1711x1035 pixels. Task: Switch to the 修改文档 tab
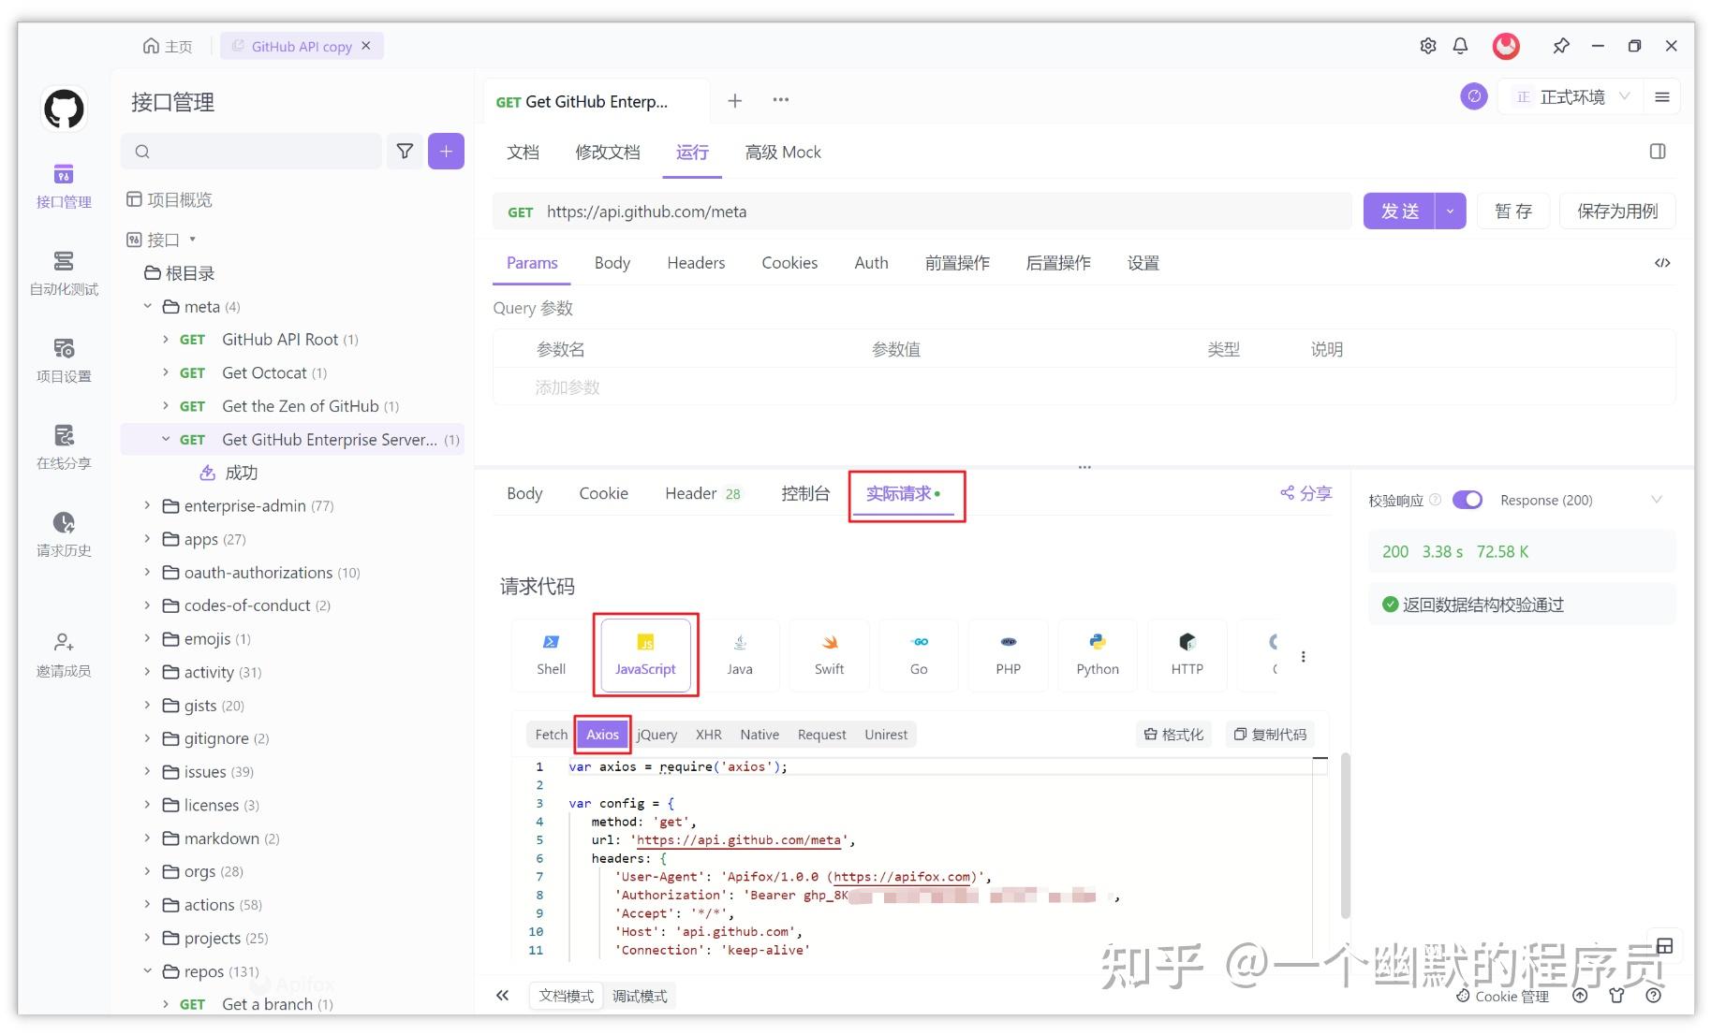[x=608, y=152]
